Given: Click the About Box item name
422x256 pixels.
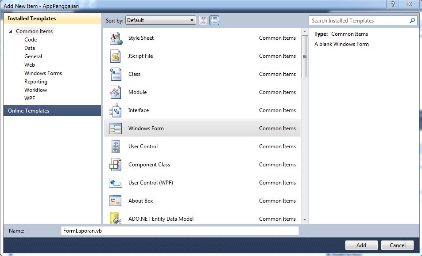Looking at the screenshot, I should (x=140, y=201).
